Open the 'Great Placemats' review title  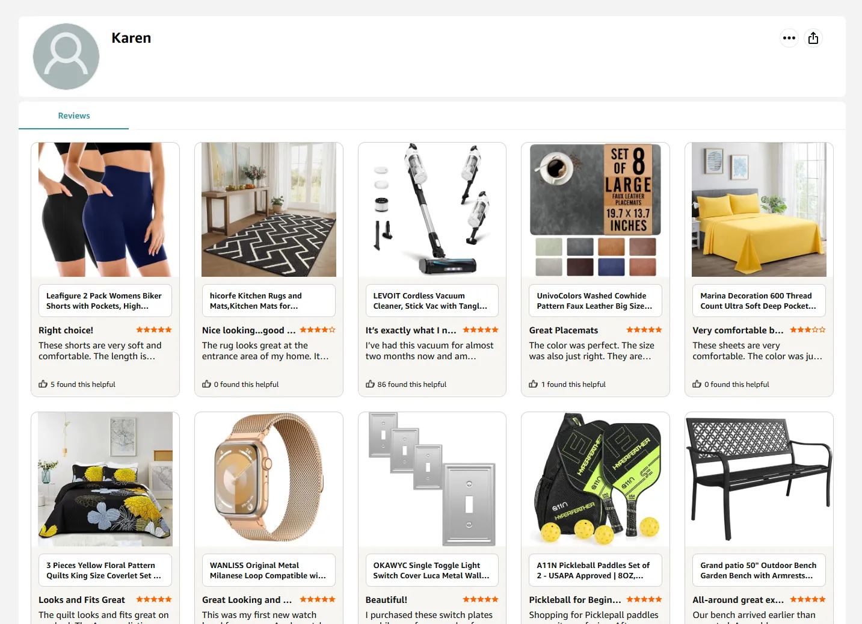564,330
